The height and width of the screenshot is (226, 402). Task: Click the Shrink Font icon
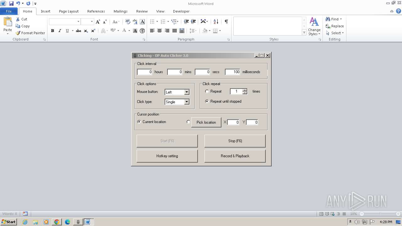coord(105,22)
